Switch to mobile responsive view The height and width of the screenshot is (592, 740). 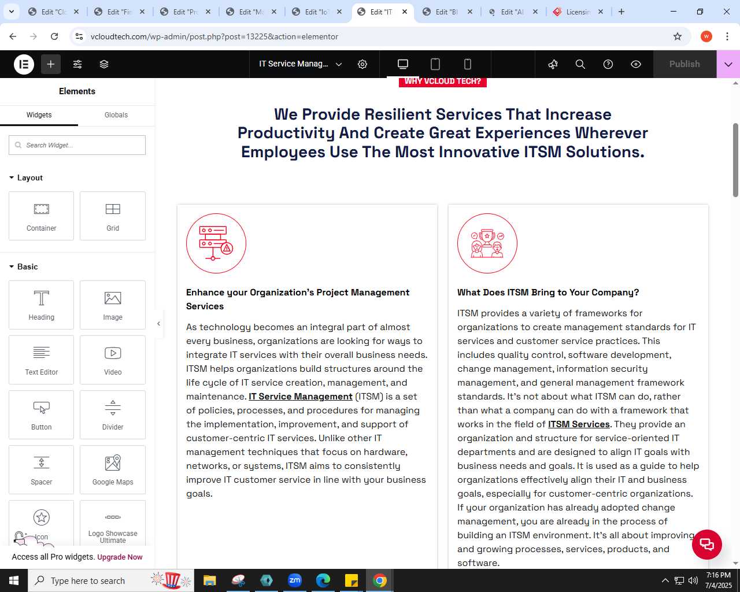tap(468, 64)
